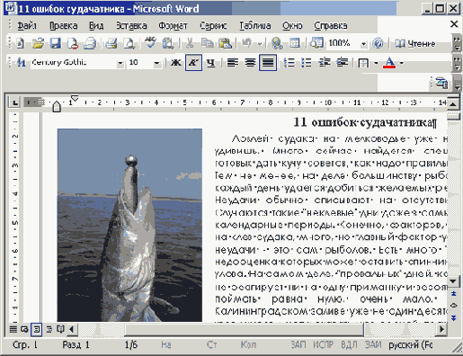Screen dimensions: 463x356
Task: Save the document with floppy icon
Action: click(56, 43)
